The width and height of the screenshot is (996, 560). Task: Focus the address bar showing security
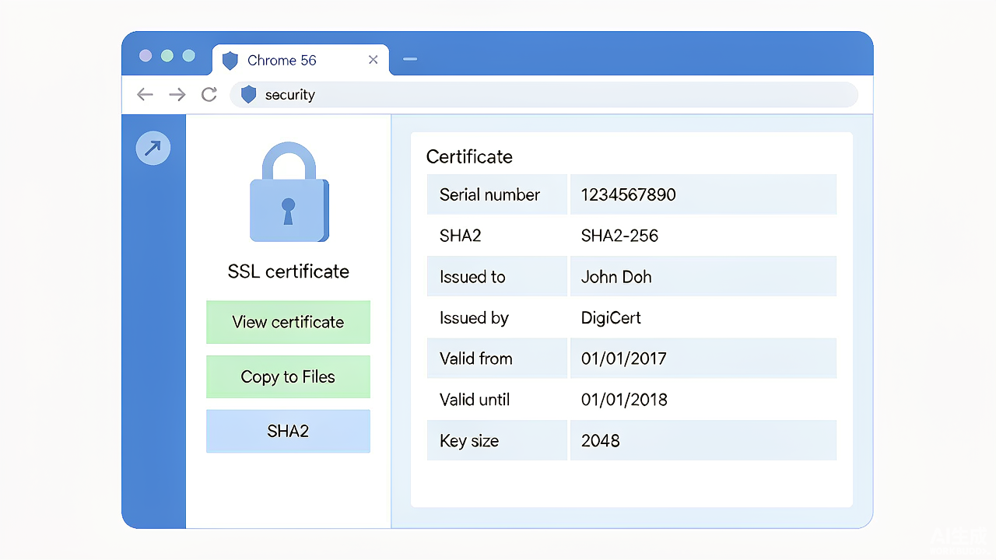pos(544,95)
